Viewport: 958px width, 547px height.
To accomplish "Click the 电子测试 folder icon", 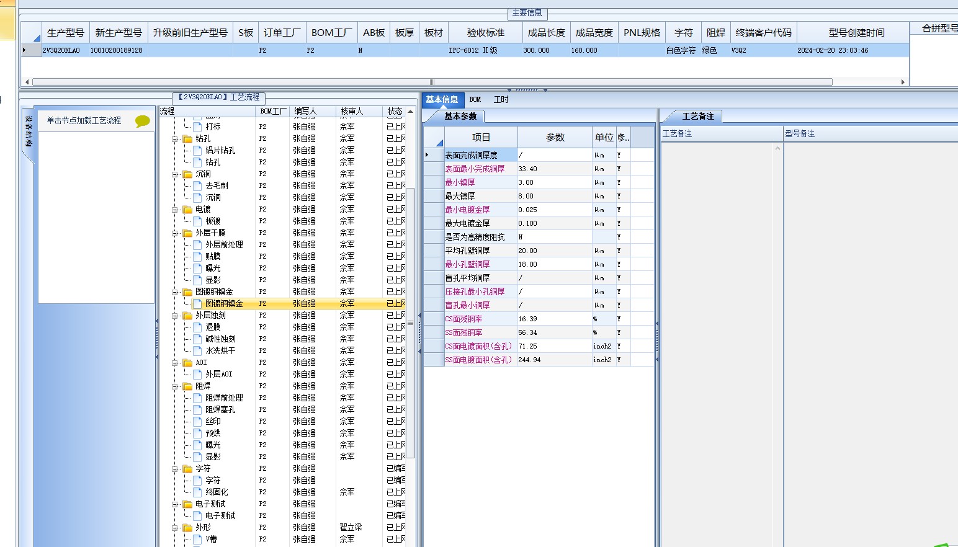I will [x=188, y=504].
